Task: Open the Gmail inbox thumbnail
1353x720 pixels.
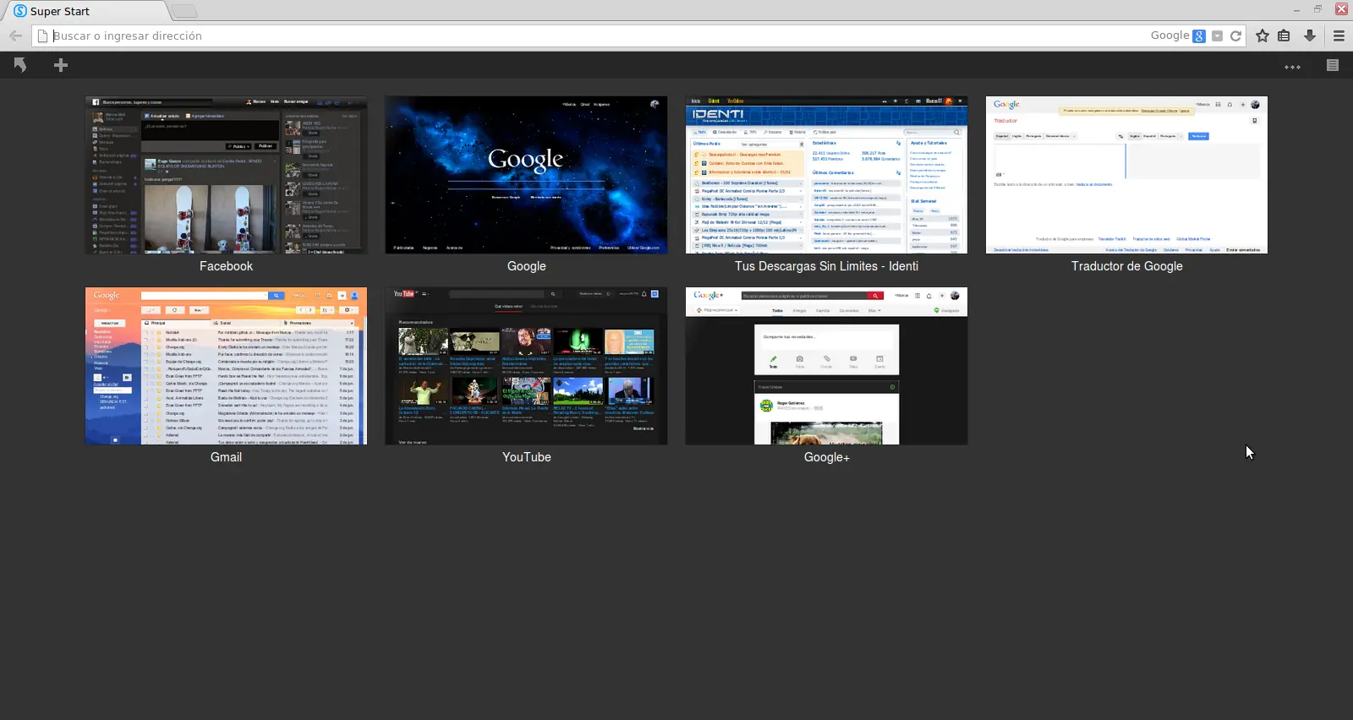Action: coord(226,366)
